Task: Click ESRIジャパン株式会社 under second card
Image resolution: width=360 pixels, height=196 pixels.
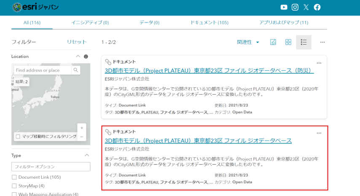Action: click(x=127, y=149)
